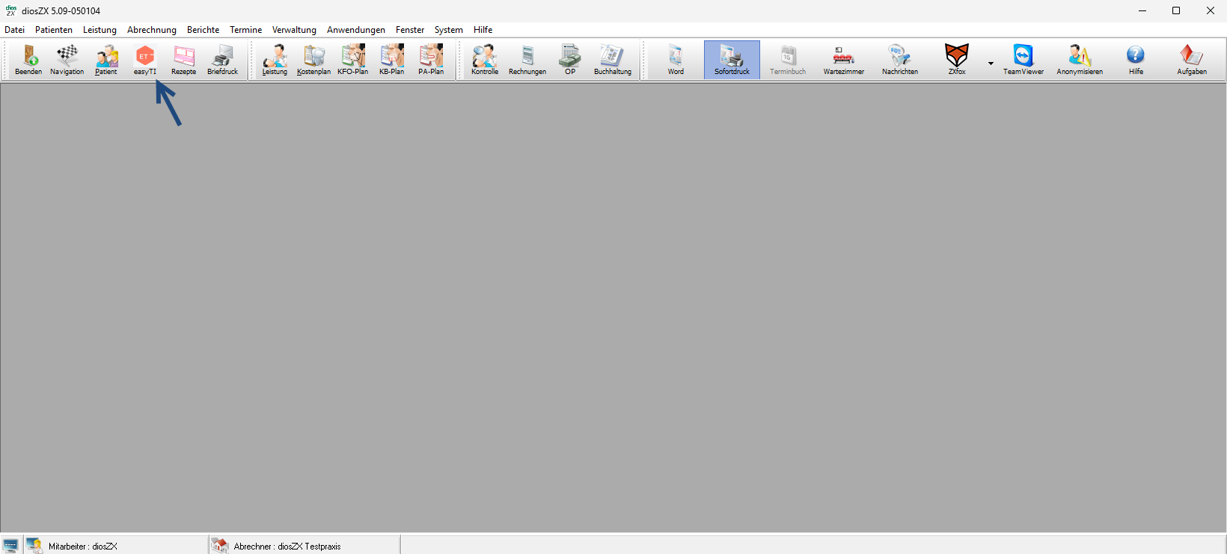Open the KFO-Plan icon
1227x554 pixels.
tap(352, 59)
